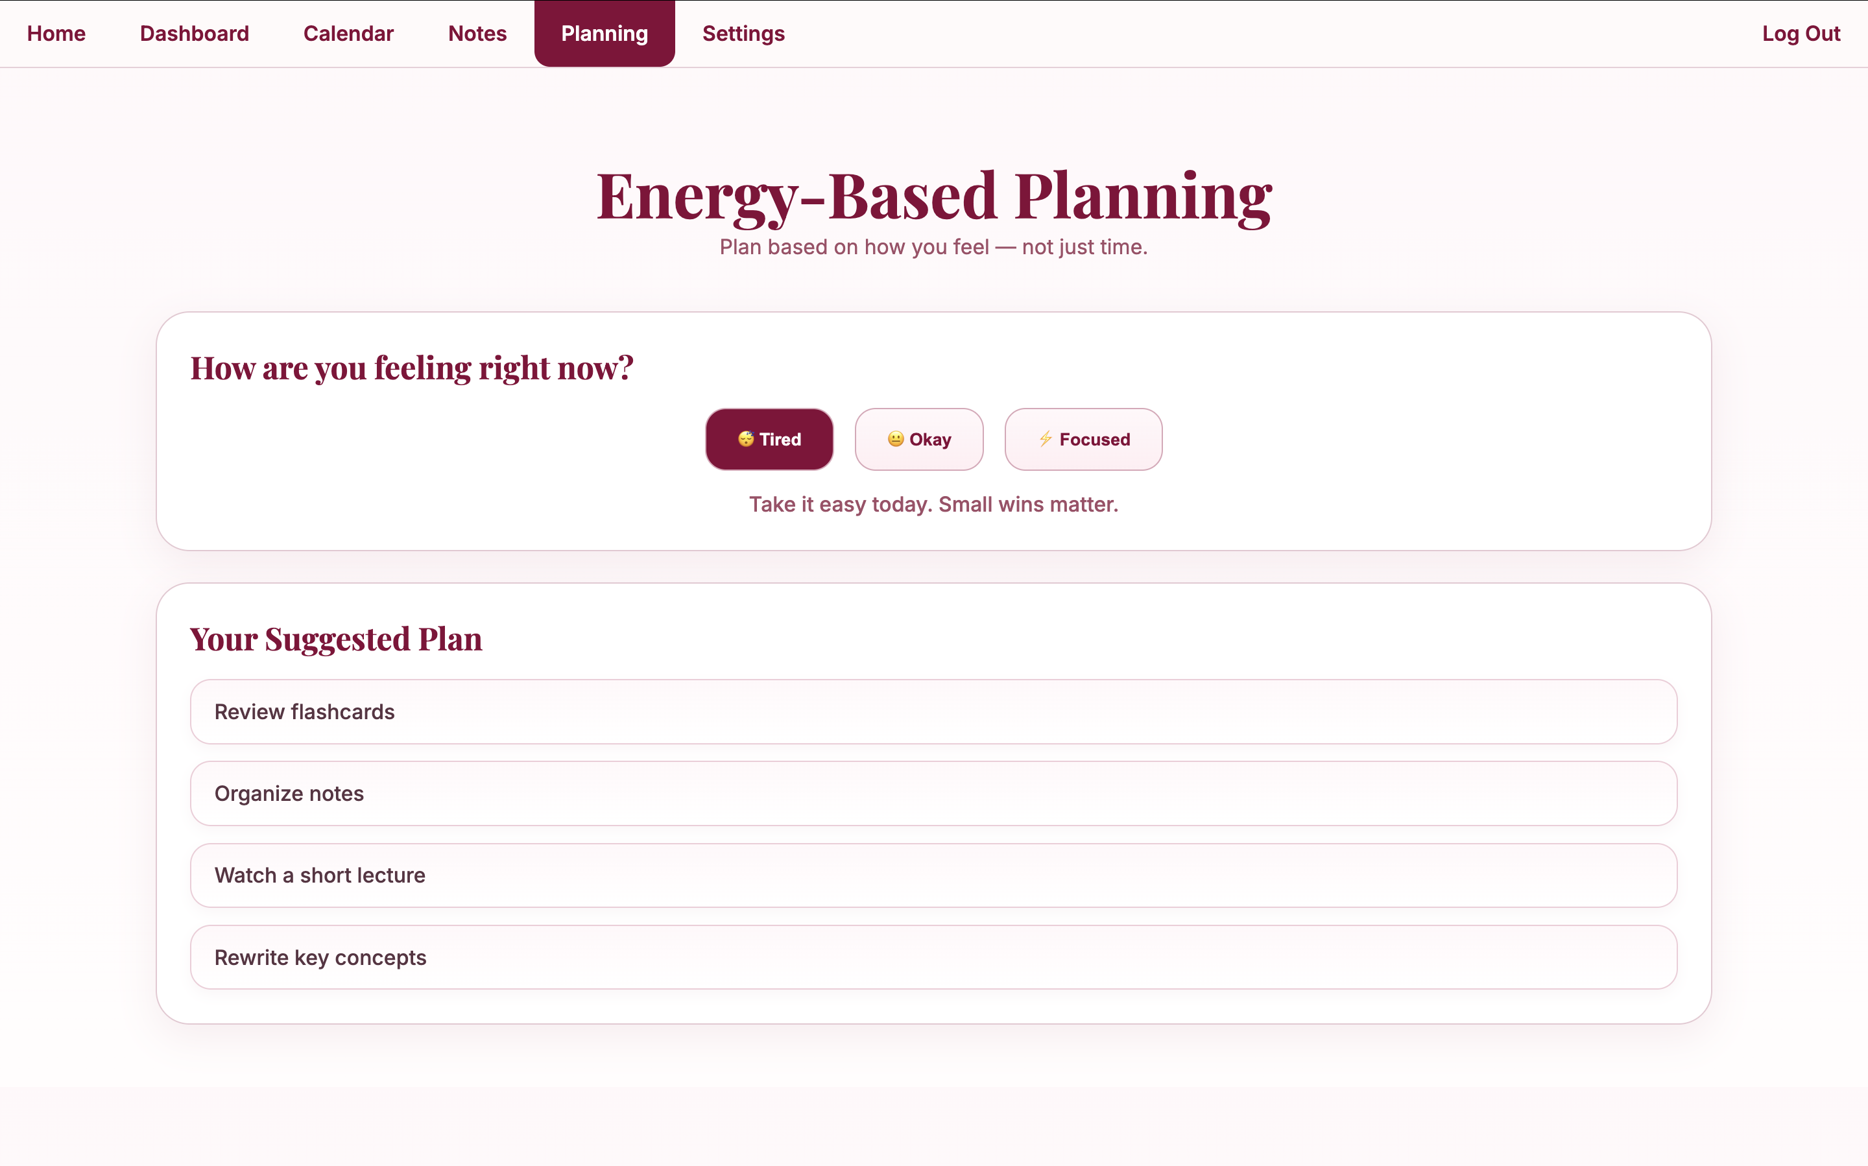
Task: Switch your mood to Okay
Action: tap(919, 439)
